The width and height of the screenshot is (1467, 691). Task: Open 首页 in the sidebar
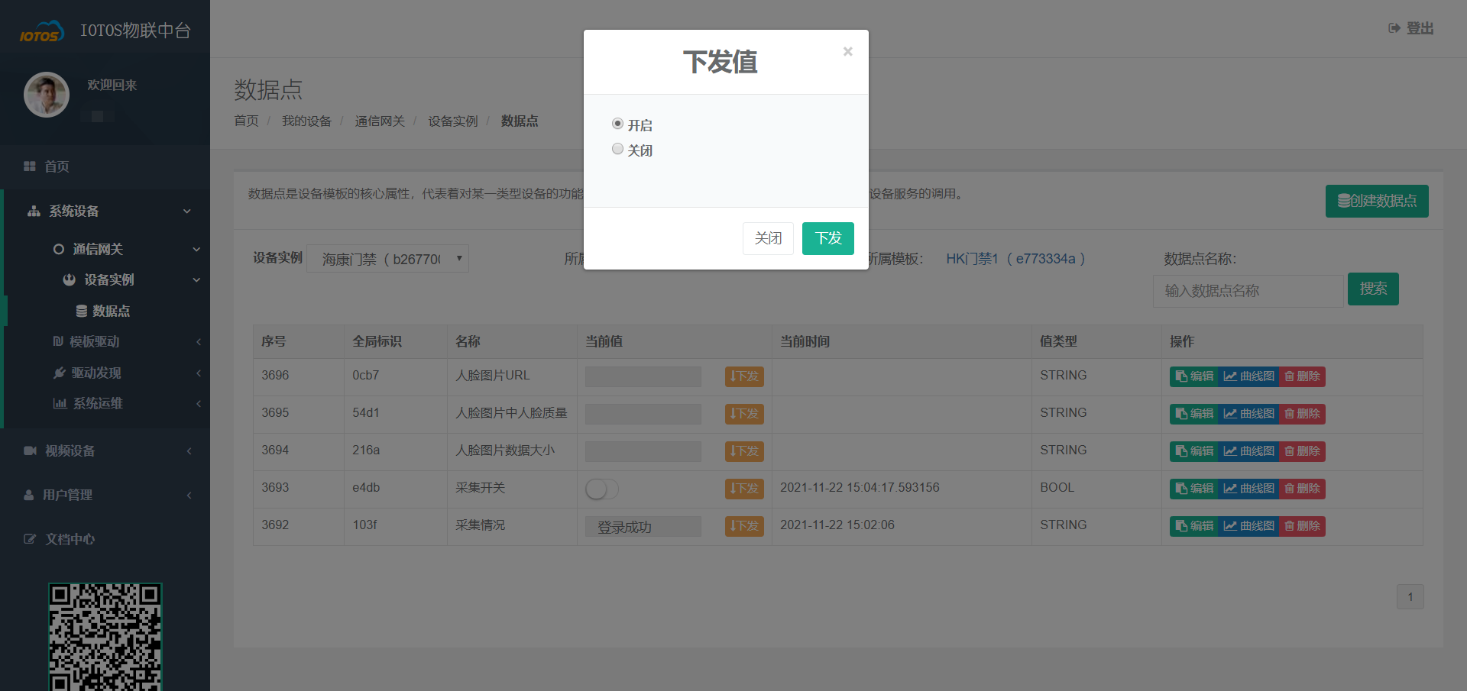(x=56, y=166)
